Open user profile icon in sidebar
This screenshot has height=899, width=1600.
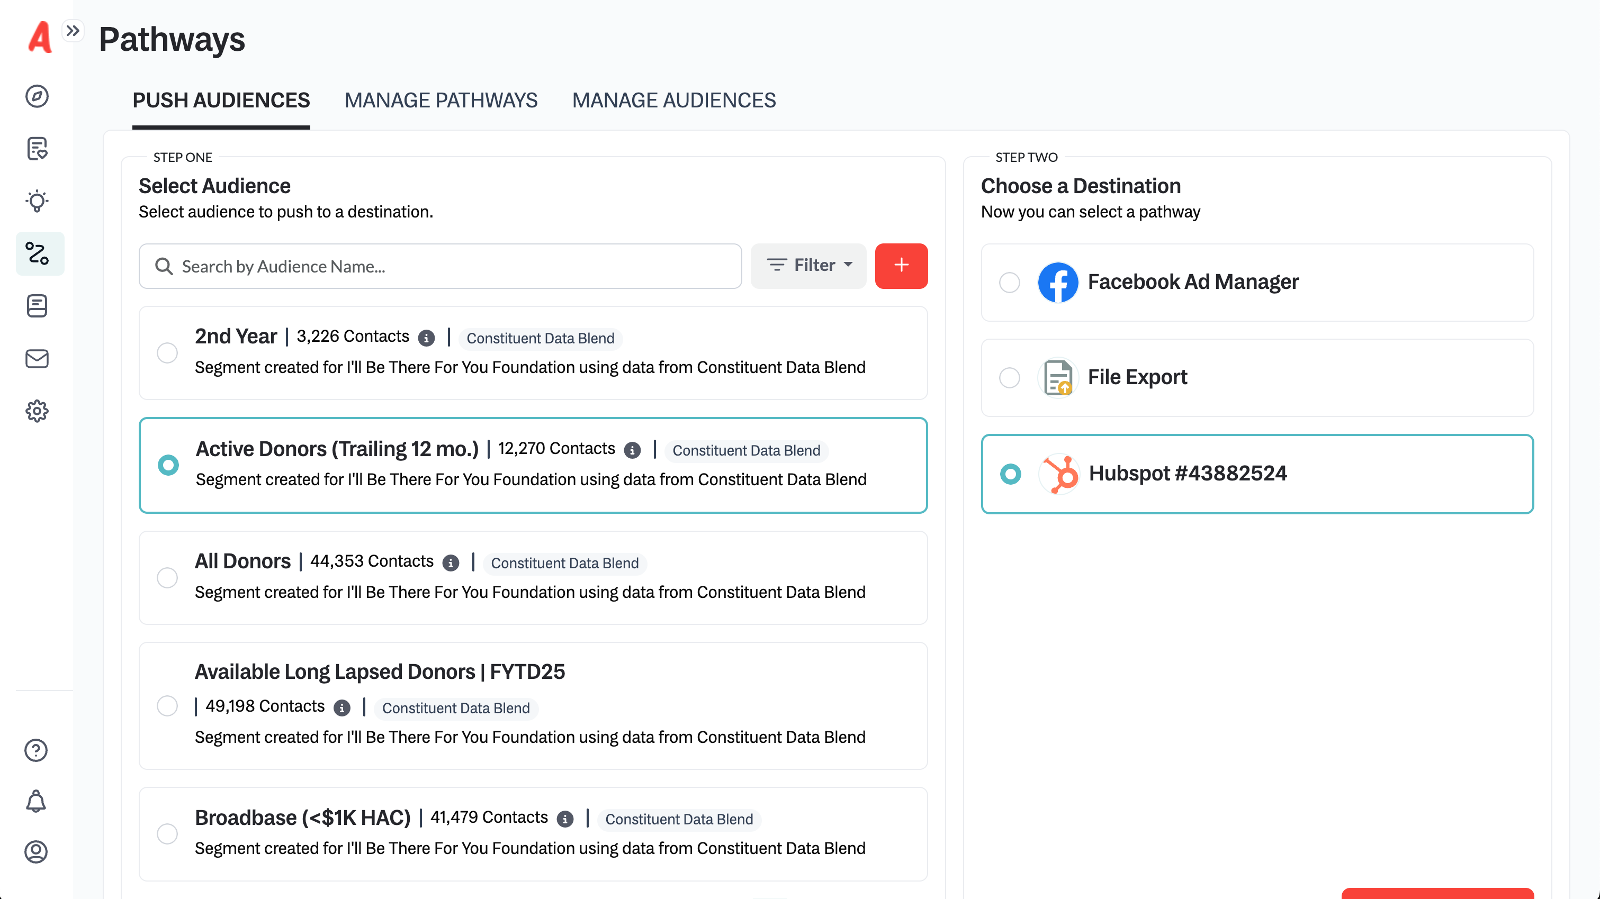[x=36, y=851]
